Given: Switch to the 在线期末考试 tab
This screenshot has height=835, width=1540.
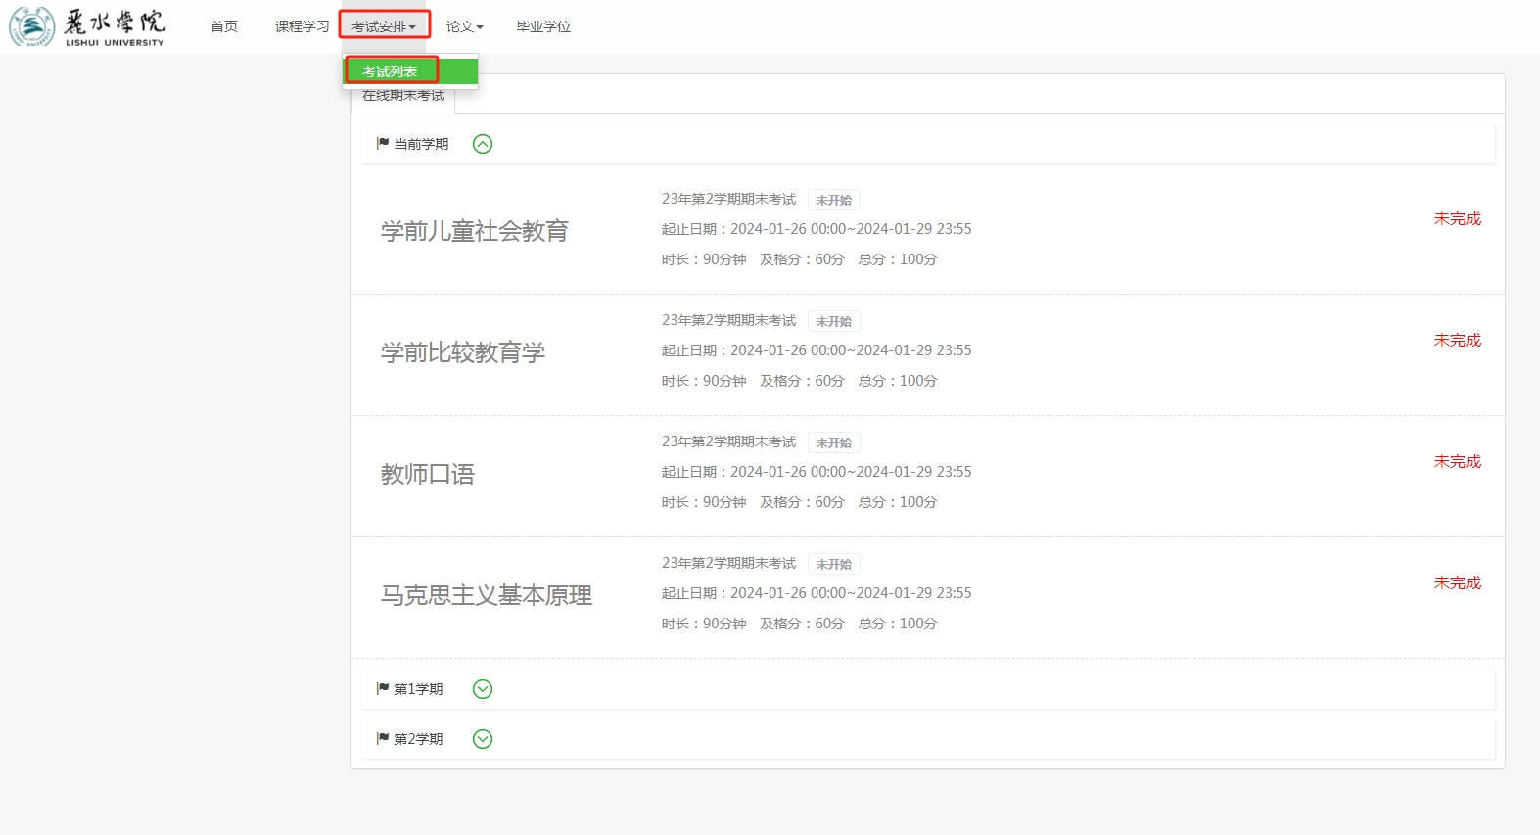Looking at the screenshot, I should 403,98.
